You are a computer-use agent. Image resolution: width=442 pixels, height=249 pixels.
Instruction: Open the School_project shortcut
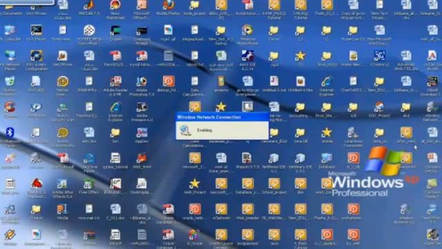click(274, 184)
